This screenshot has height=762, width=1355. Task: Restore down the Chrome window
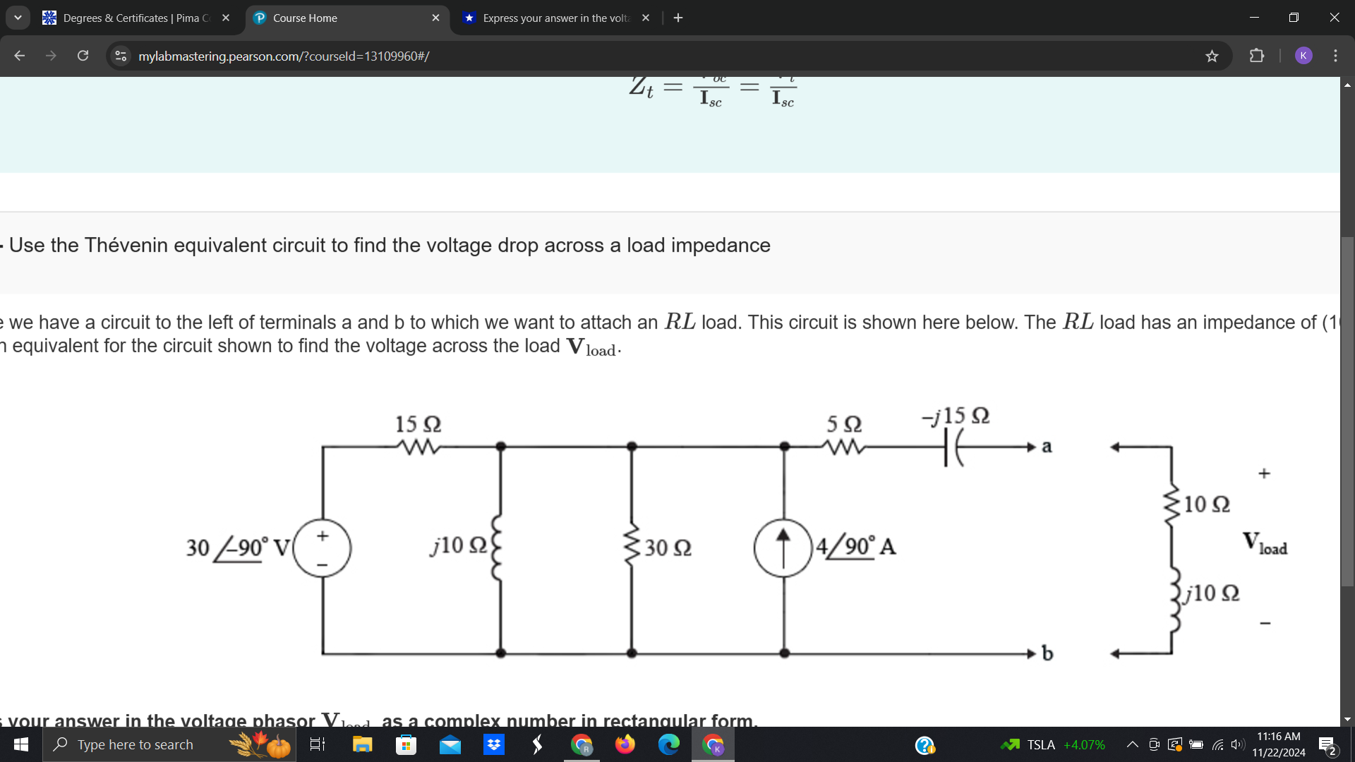[x=1294, y=18]
